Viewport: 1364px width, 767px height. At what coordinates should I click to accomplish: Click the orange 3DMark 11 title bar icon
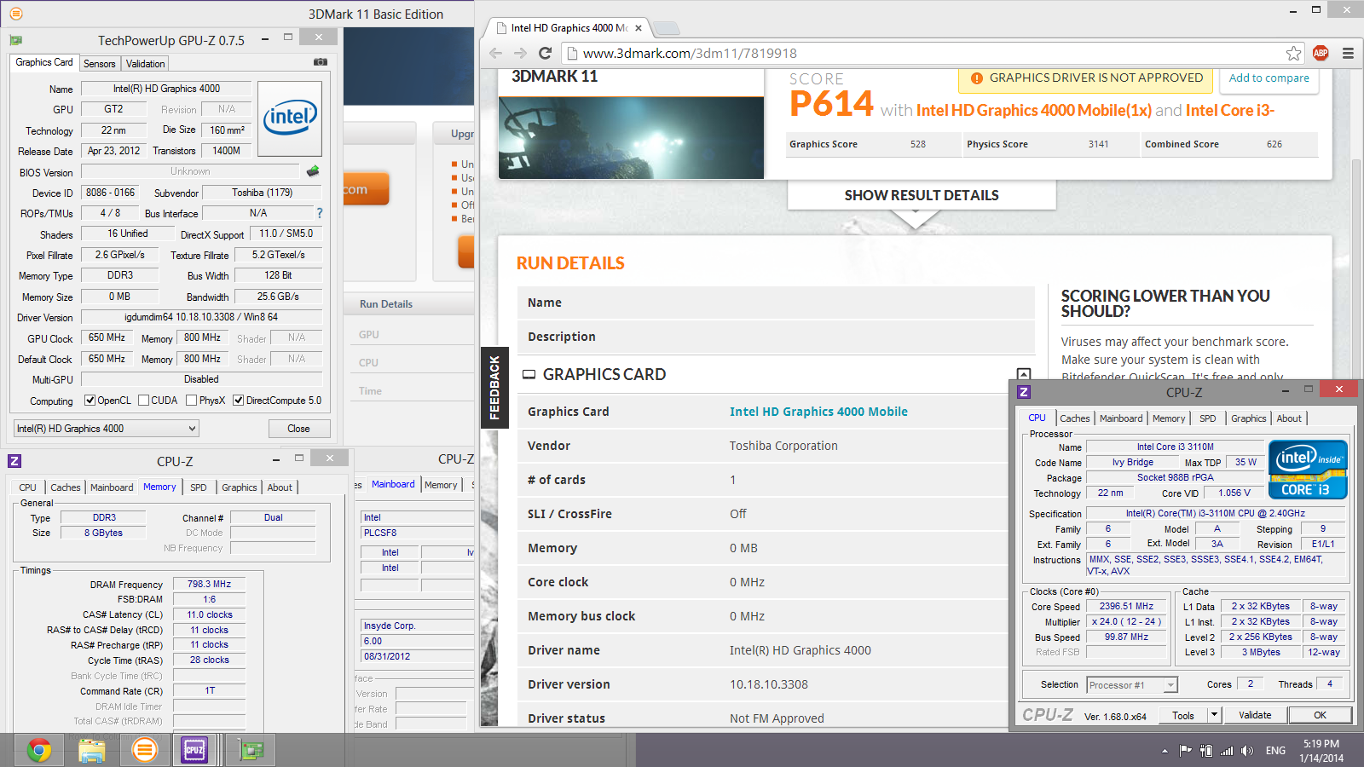click(x=16, y=14)
